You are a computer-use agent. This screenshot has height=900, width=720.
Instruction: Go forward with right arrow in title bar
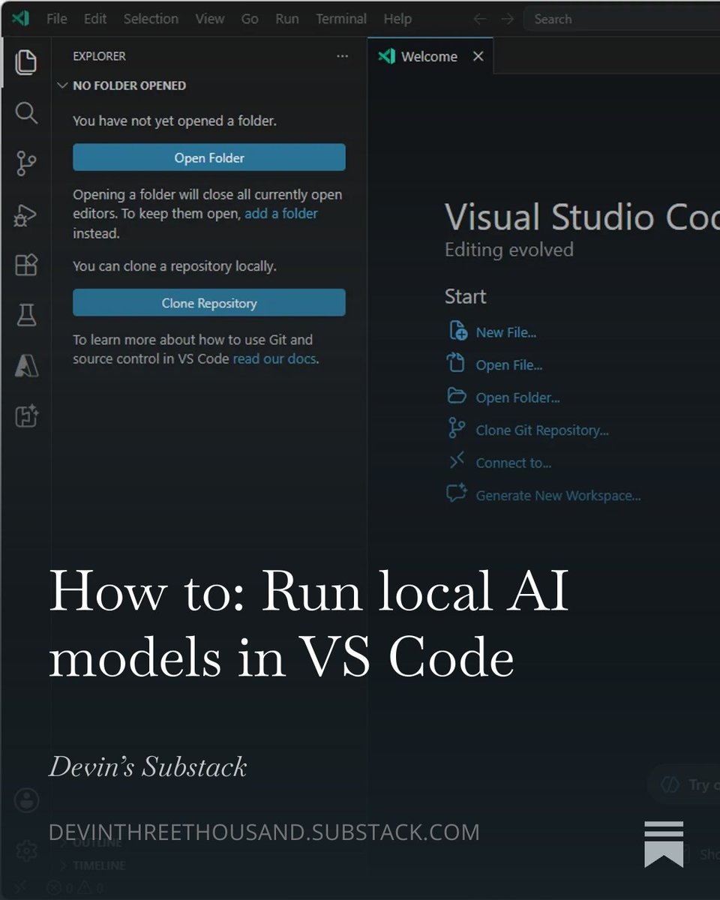[x=508, y=19]
